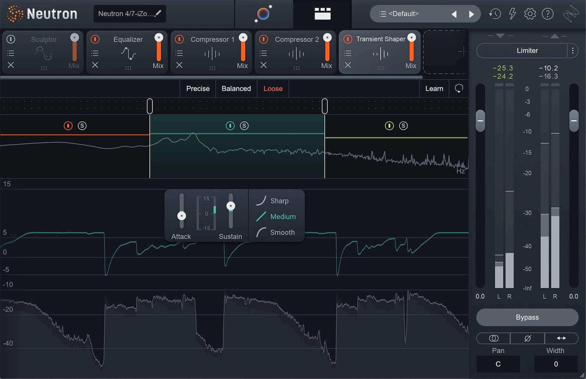Click the channel sum overlapping circles icon

coord(494,338)
